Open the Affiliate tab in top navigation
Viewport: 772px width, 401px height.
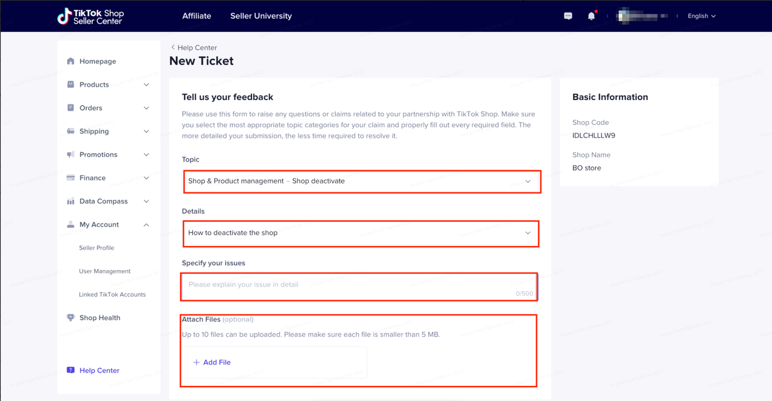pos(197,16)
